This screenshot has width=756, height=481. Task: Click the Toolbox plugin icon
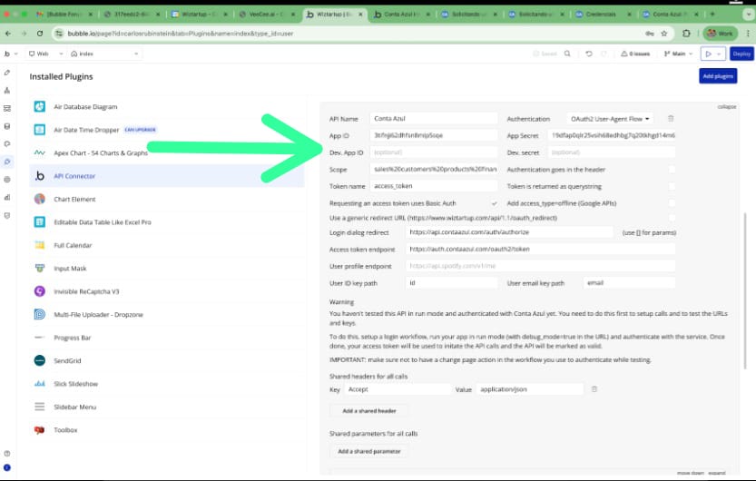point(40,430)
